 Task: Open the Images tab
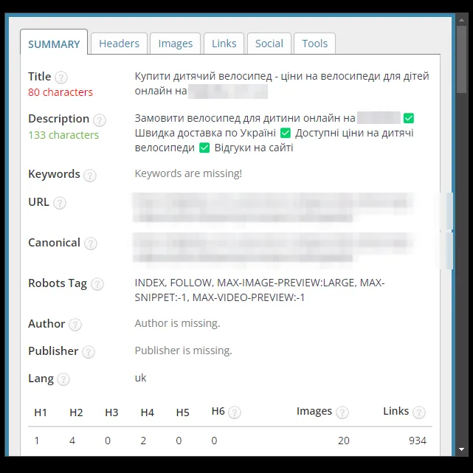176,44
